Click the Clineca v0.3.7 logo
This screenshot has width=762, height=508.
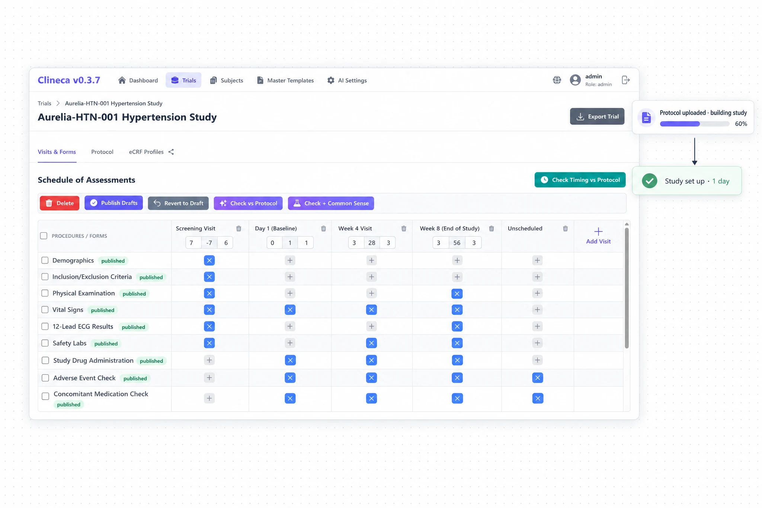point(69,80)
